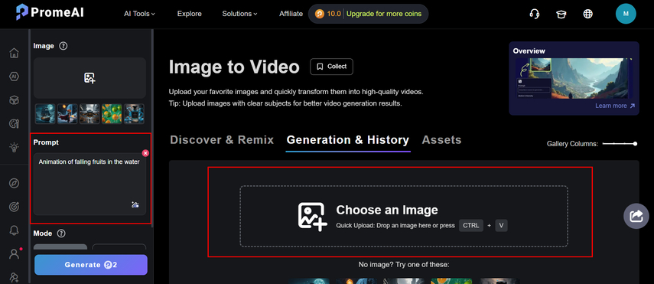Click the floating share button

point(636,216)
